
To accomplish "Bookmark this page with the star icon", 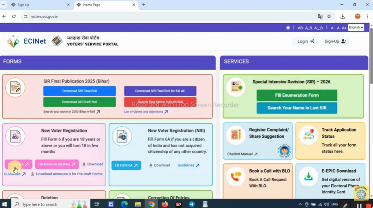I will 329,16.
